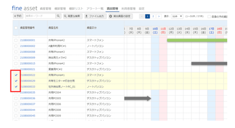The image size is (235, 128).
Task: Focus the 検索キーワード search field
Action: (x=40, y=16)
